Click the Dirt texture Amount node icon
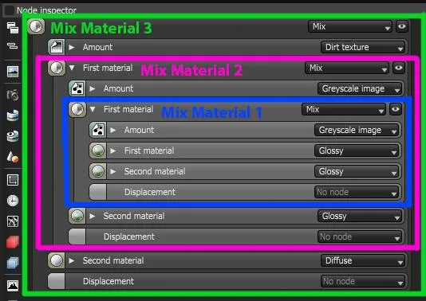The height and width of the screenshot is (301, 426). [56, 47]
